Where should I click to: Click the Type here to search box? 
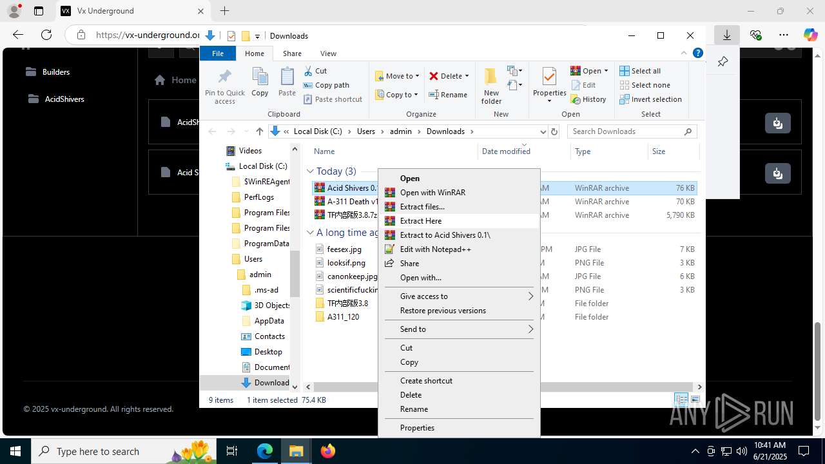click(x=122, y=451)
